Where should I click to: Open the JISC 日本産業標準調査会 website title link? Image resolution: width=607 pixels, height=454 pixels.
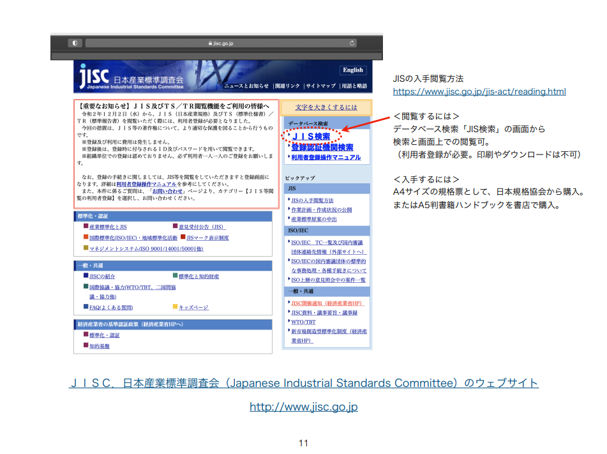click(304, 383)
